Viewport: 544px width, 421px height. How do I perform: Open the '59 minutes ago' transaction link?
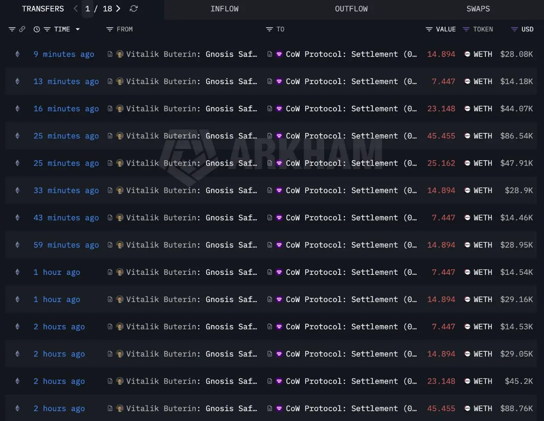(x=66, y=245)
